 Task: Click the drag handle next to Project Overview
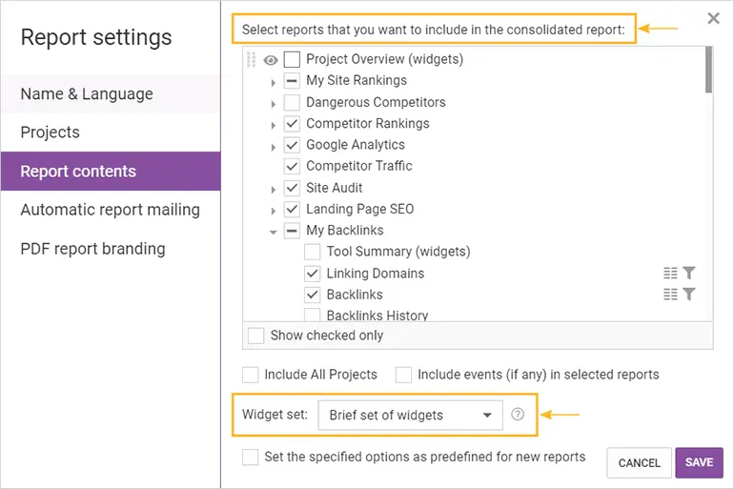click(252, 59)
